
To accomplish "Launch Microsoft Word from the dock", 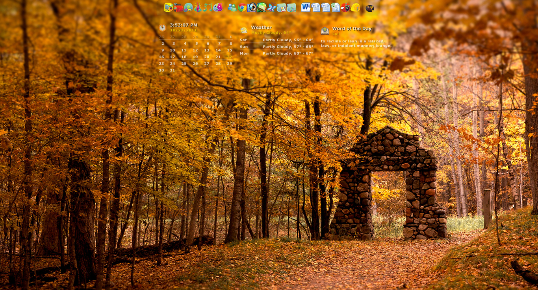I will coord(306,7).
